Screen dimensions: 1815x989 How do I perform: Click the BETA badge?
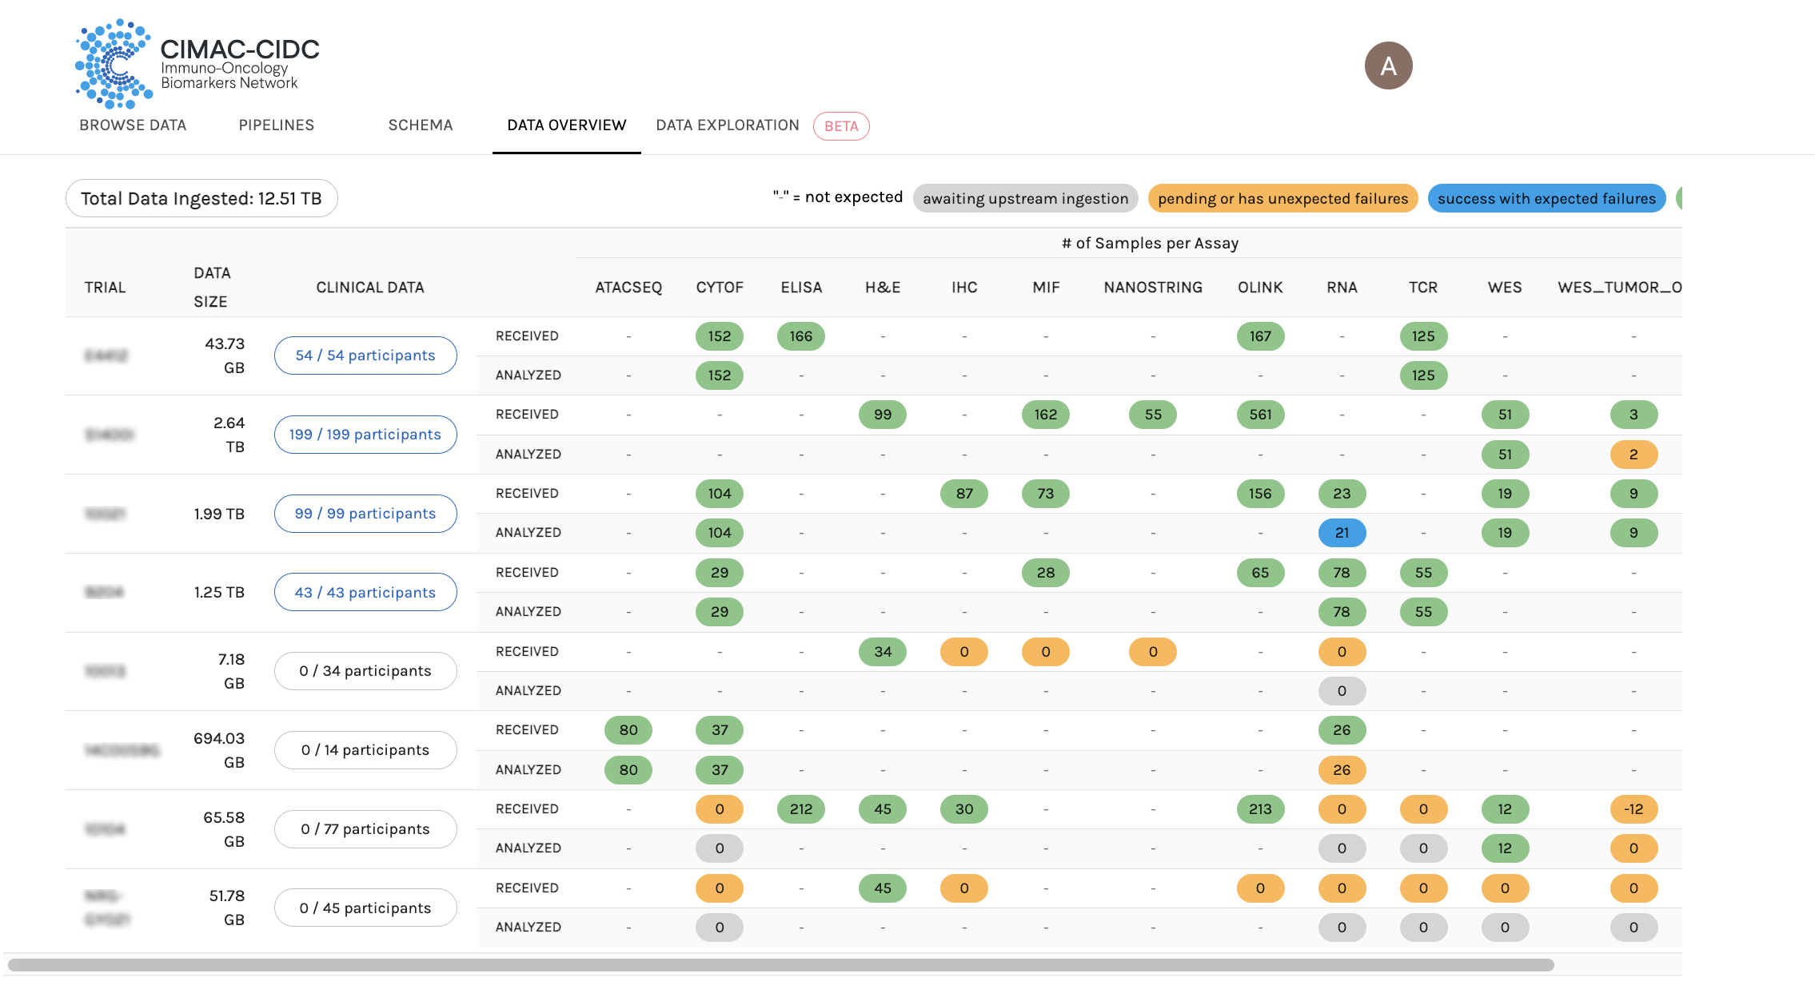click(x=840, y=126)
